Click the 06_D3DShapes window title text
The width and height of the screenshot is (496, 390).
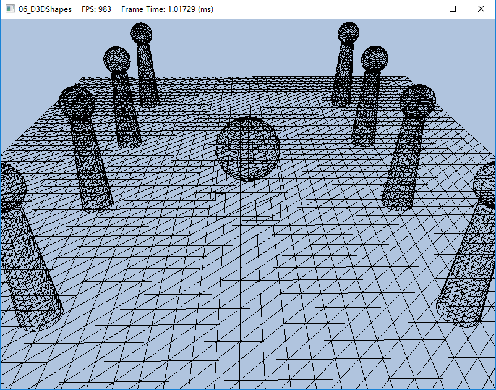point(45,9)
